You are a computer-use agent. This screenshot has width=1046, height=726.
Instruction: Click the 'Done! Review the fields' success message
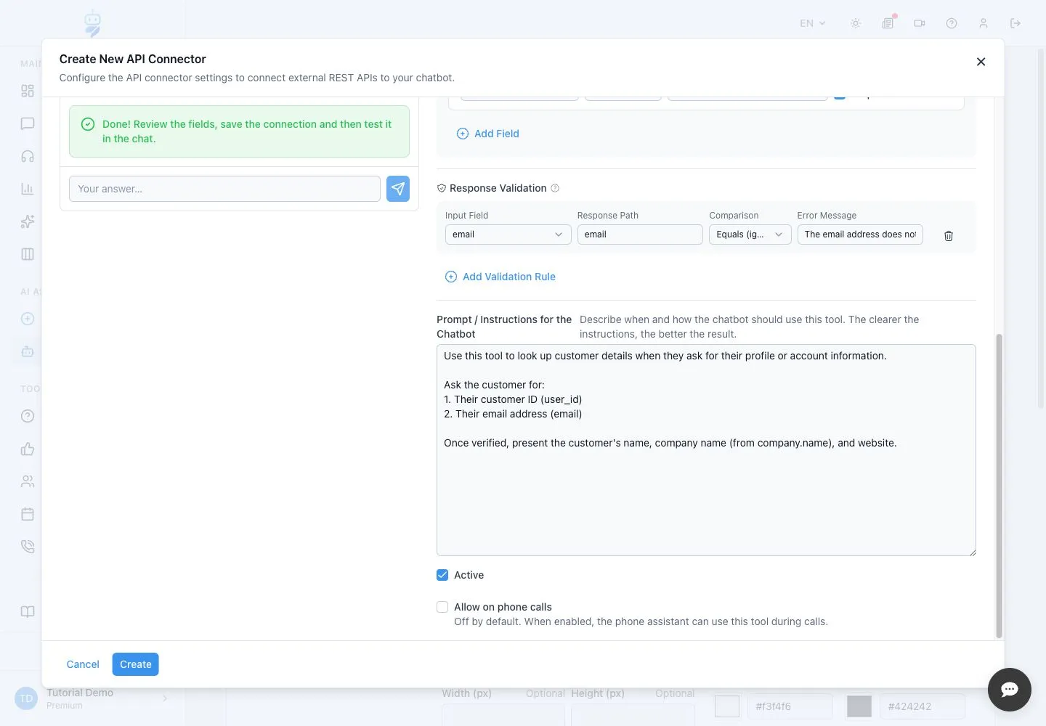pos(239,131)
